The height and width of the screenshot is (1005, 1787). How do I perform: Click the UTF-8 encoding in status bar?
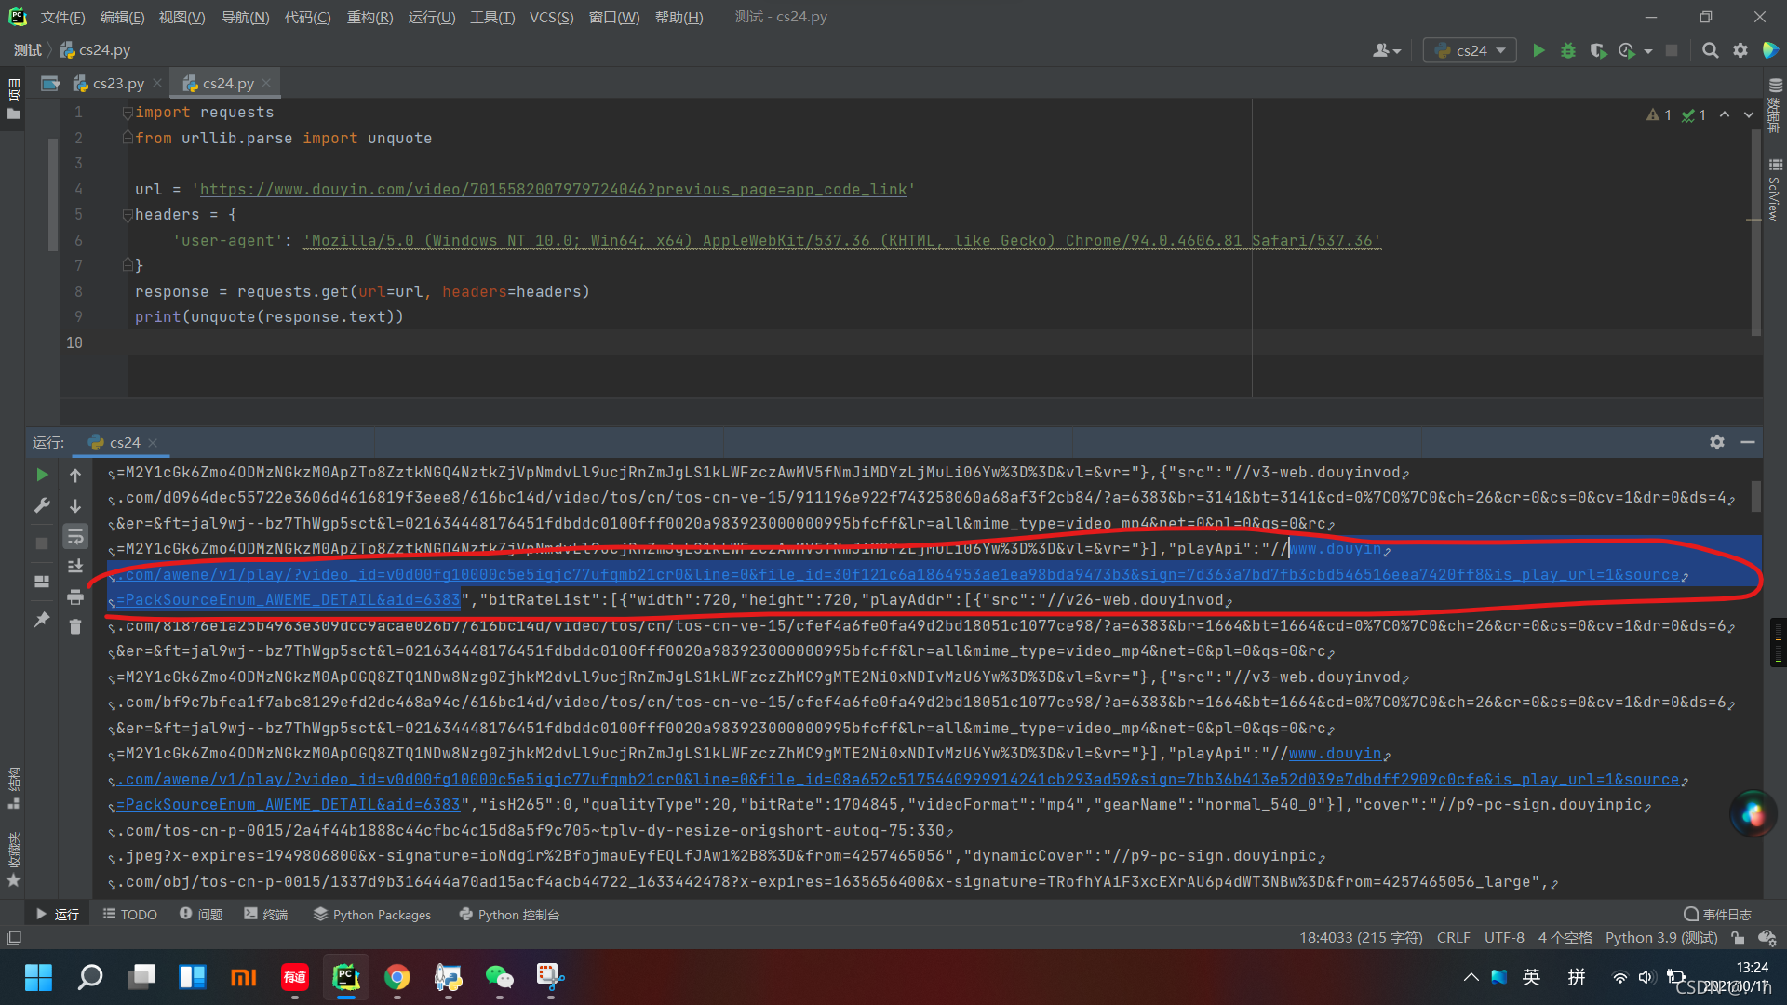click(1504, 938)
